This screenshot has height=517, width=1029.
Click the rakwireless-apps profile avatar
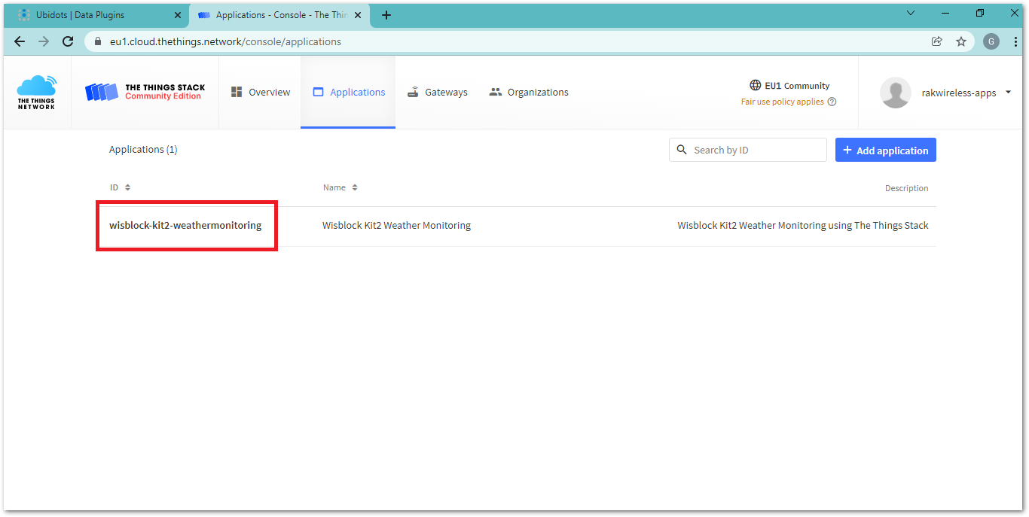(895, 93)
